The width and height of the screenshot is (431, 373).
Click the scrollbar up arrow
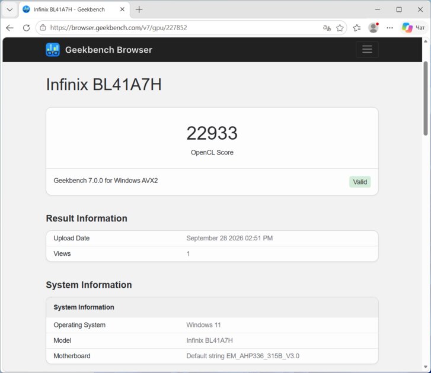(x=426, y=41)
